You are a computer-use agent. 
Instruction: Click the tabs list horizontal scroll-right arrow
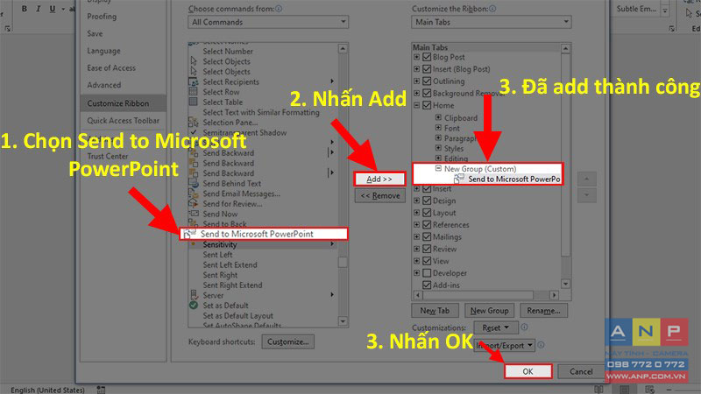(x=554, y=295)
